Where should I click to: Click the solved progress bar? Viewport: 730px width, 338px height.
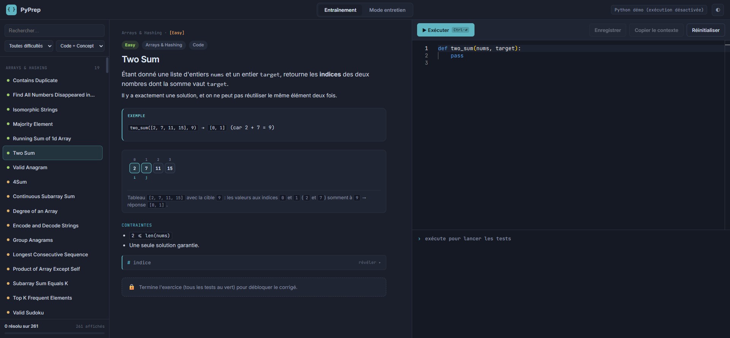[54, 333]
